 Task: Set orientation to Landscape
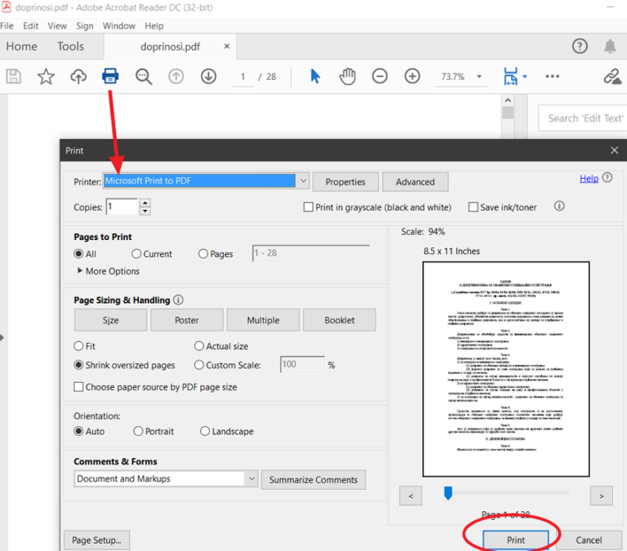click(205, 431)
